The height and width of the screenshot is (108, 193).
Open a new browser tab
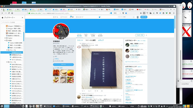click(x=171, y=9)
